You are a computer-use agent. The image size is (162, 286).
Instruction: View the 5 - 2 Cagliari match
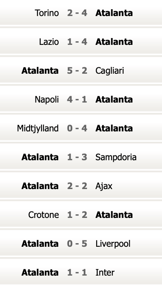pyautogui.click(x=77, y=71)
